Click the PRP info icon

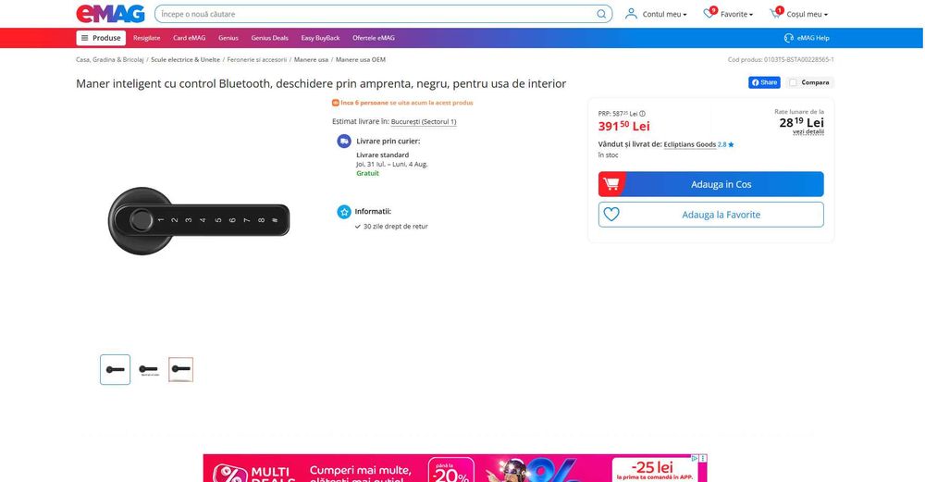click(643, 114)
